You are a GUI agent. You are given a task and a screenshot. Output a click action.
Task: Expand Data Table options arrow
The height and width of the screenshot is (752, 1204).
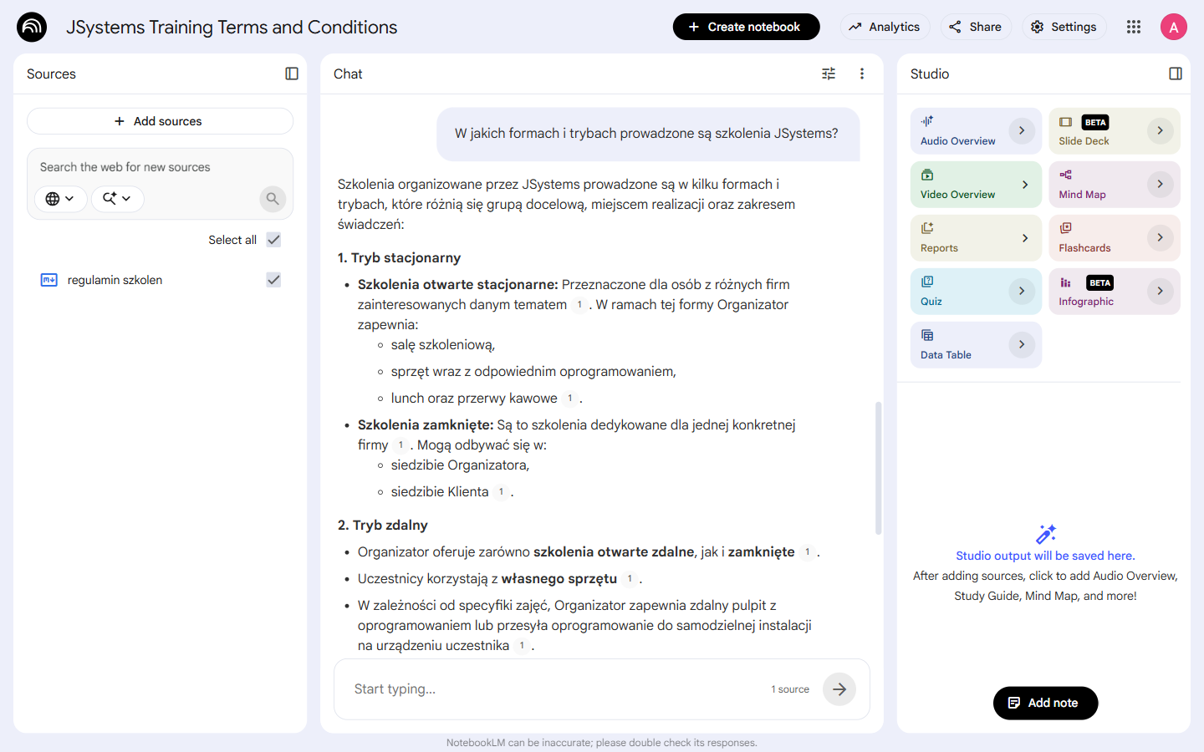click(1022, 344)
